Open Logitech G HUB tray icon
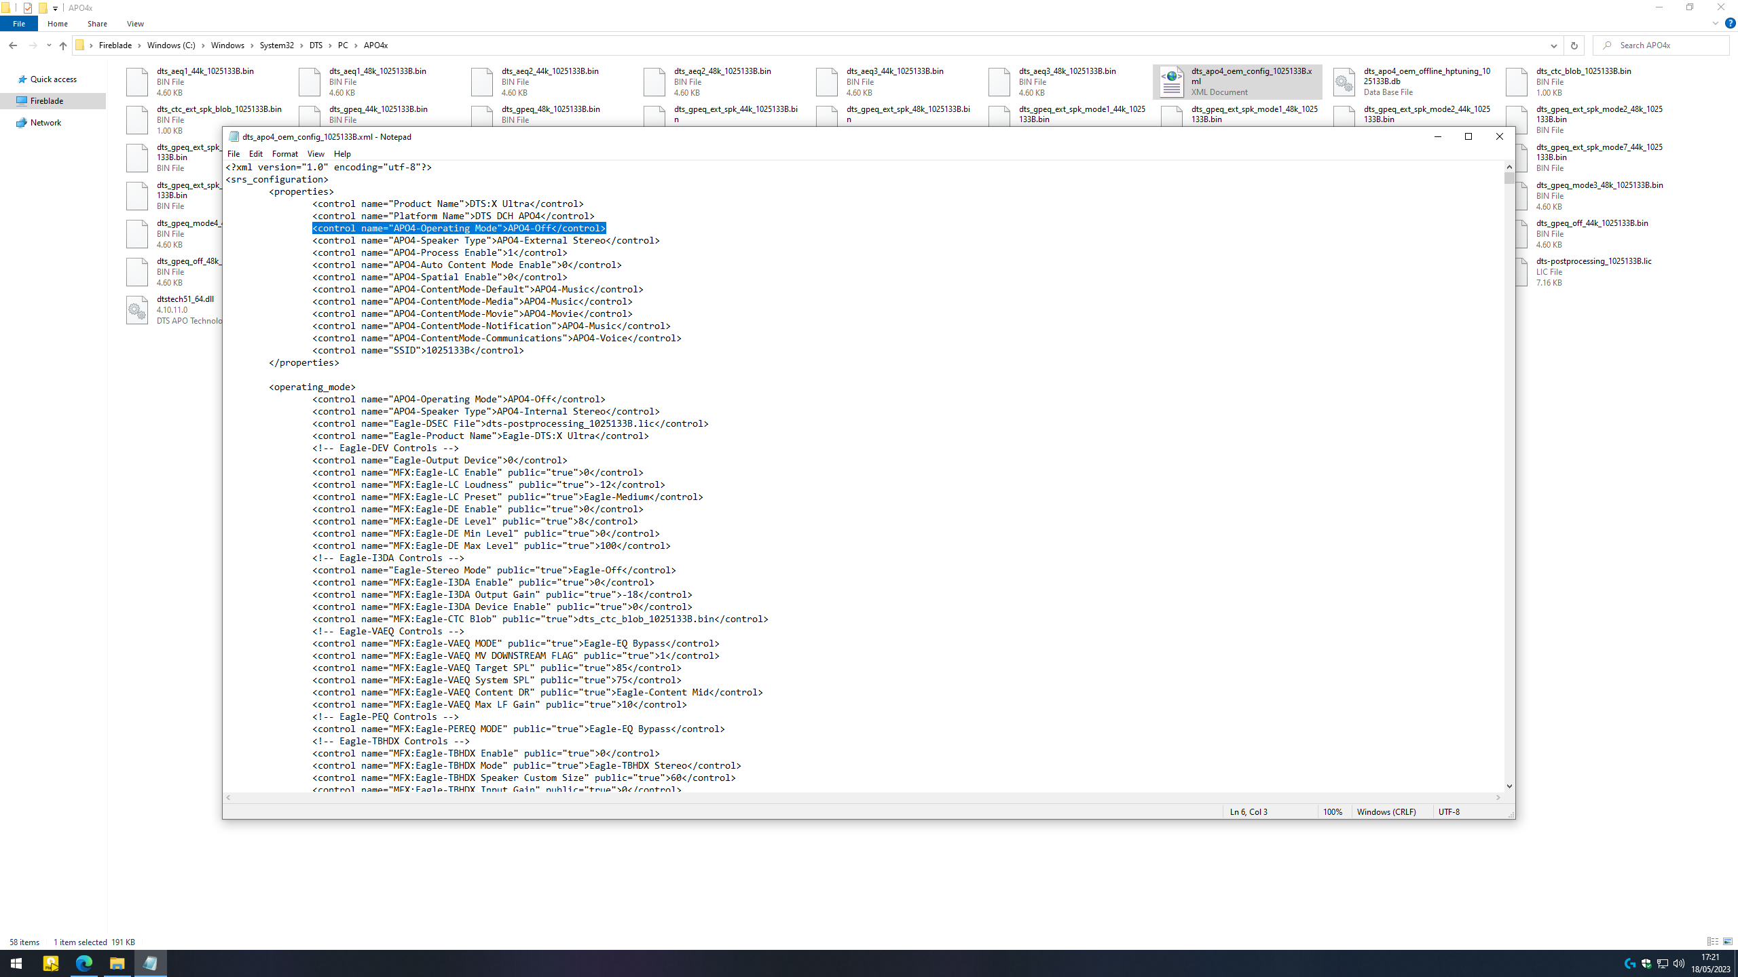 coord(1630,963)
